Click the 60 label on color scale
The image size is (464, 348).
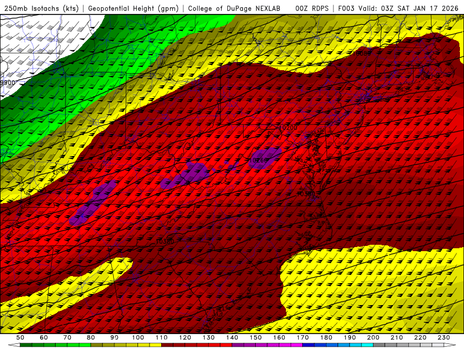[x=44, y=338]
